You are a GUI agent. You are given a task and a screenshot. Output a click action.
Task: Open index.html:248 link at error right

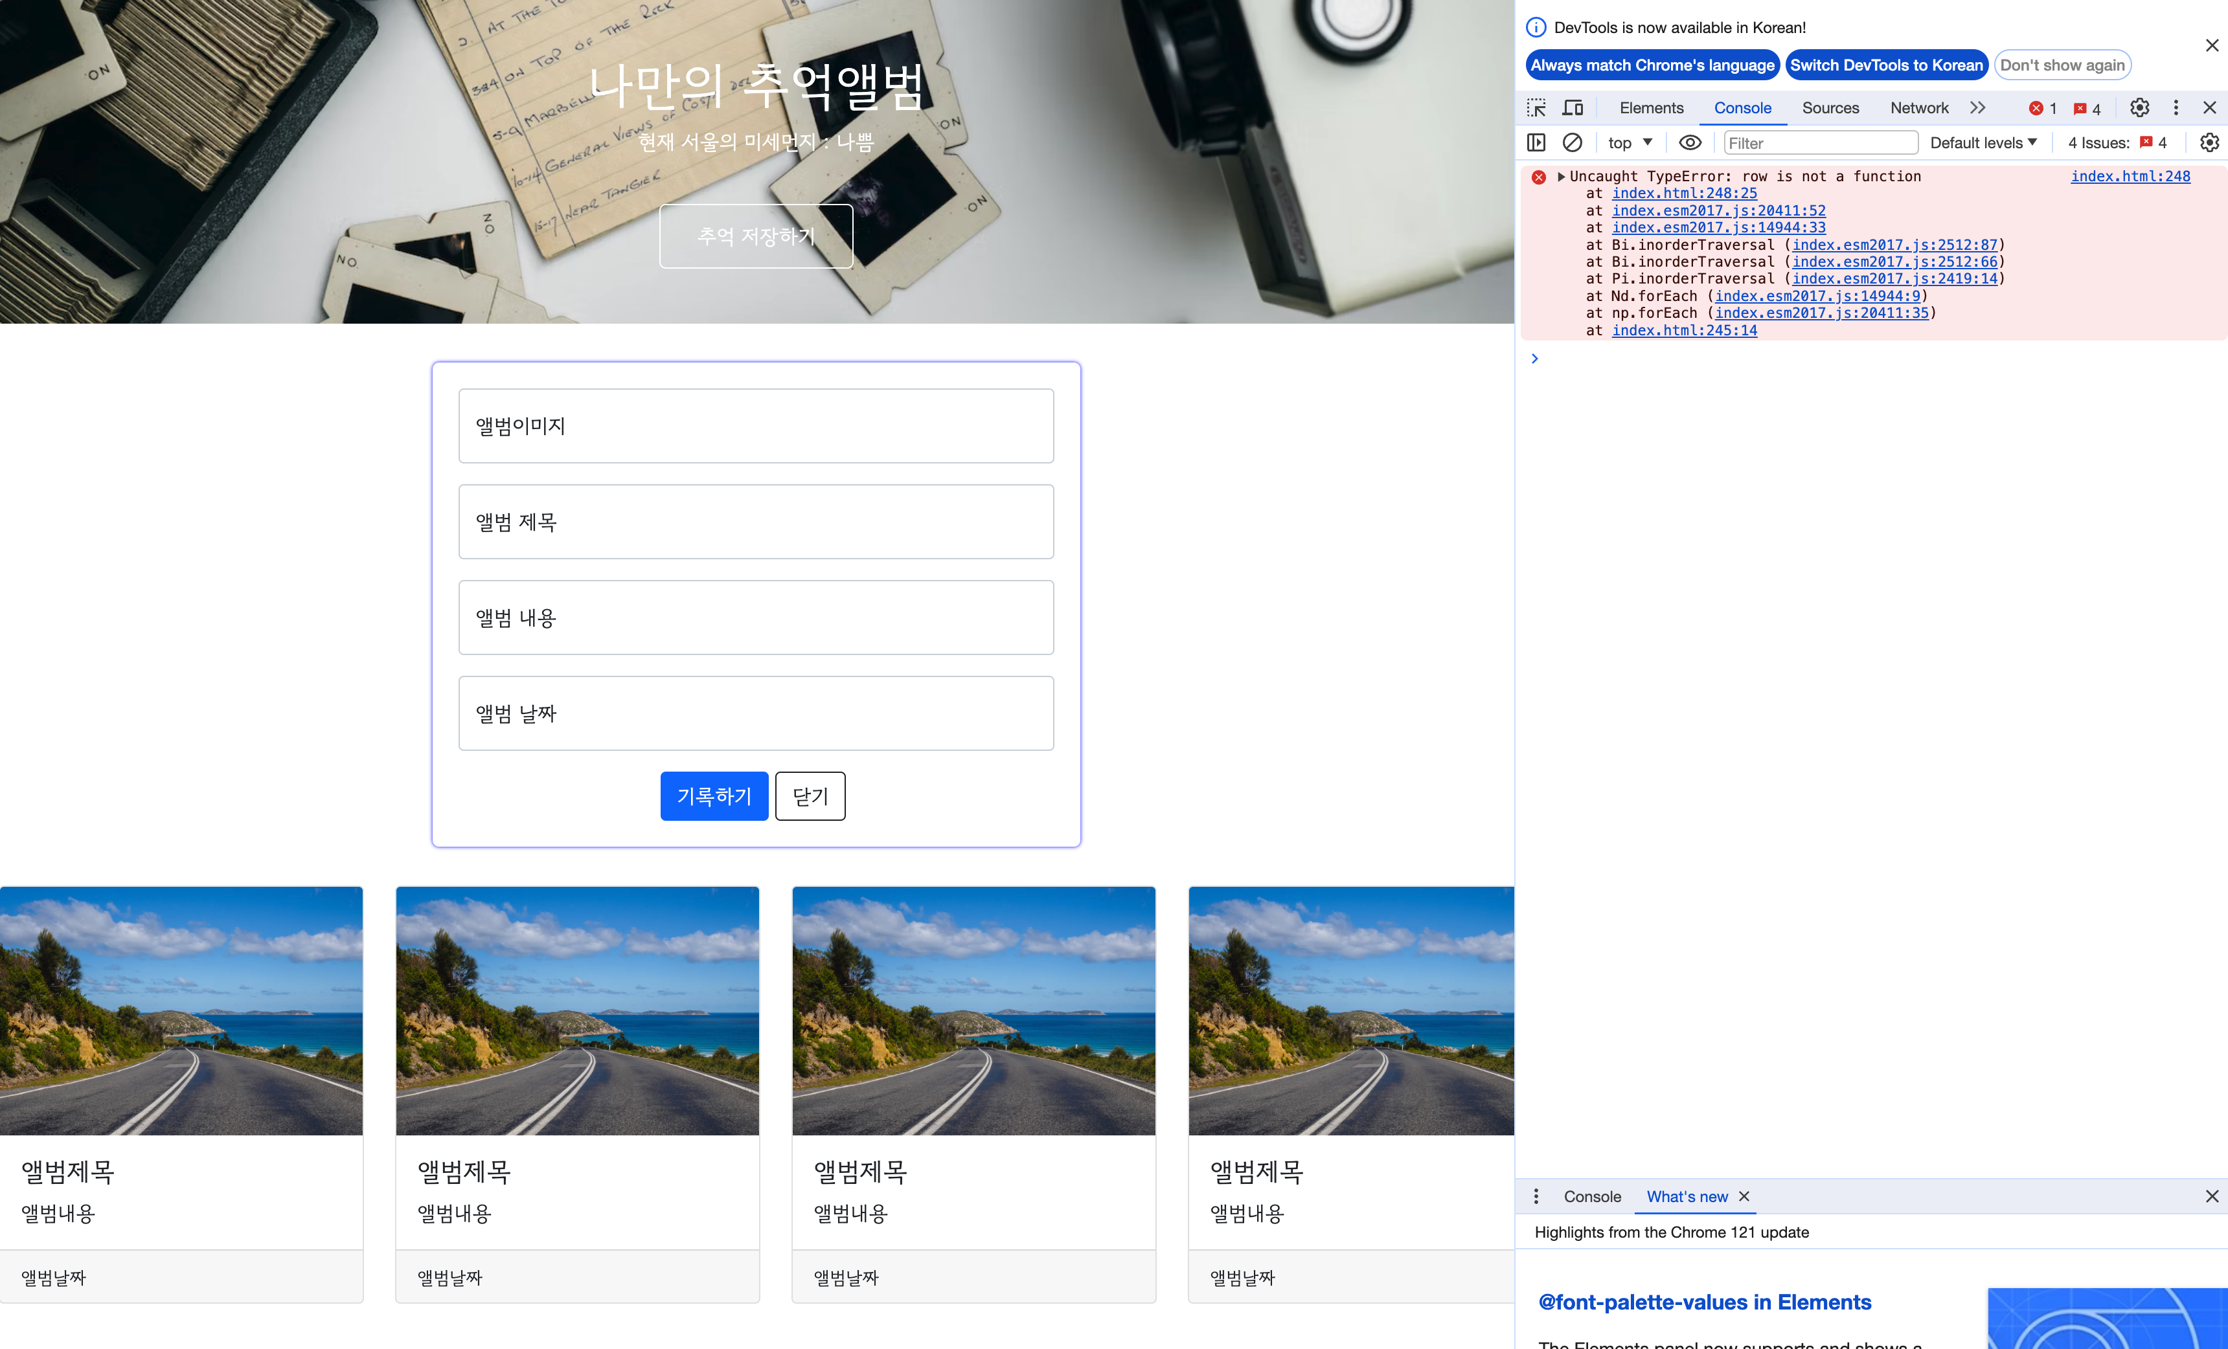click(x=2130, y=176)
